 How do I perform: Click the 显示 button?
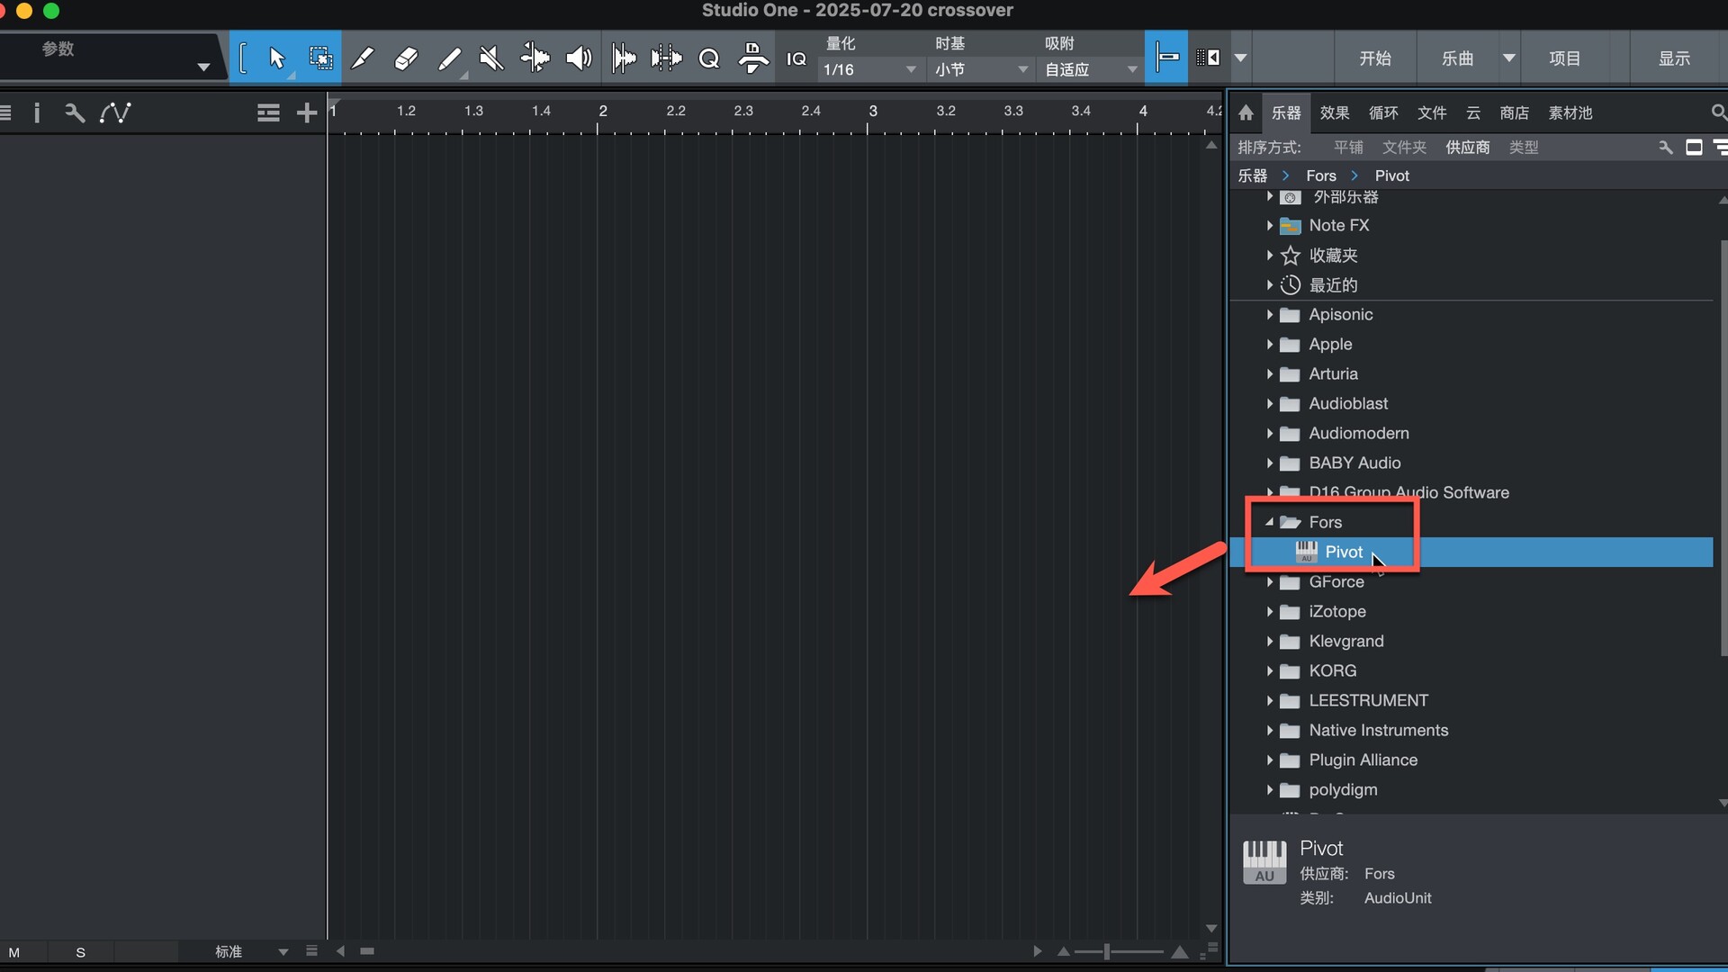pos(1675,58)
